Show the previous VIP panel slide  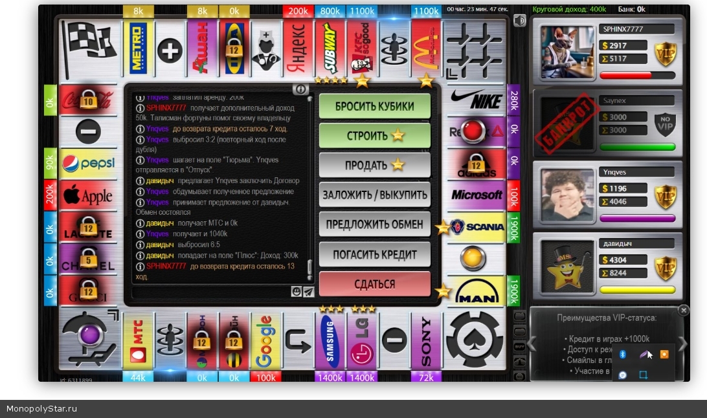[x=532, y=344]
